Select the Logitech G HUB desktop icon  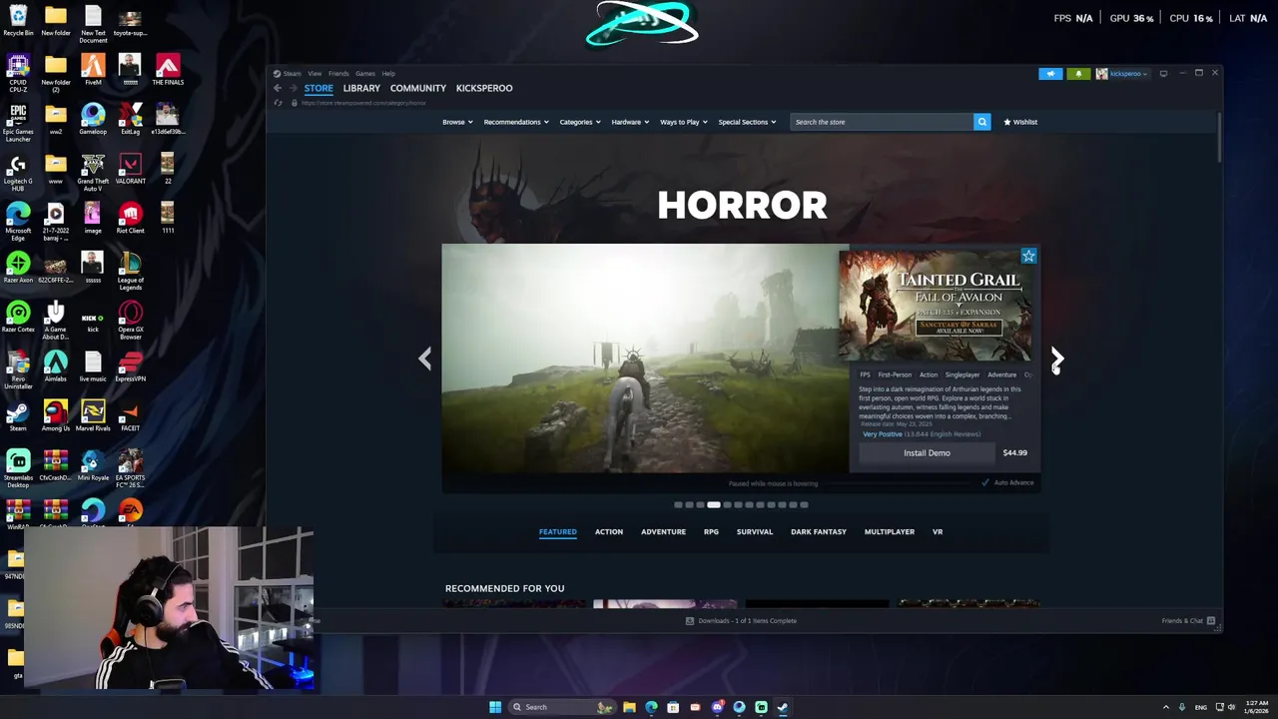[x=18, y=171]
